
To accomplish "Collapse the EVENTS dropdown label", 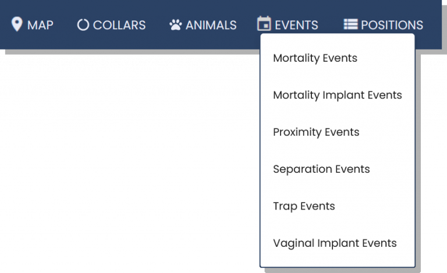I will [296, 25].
